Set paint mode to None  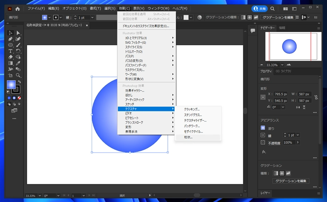(19, 98)
